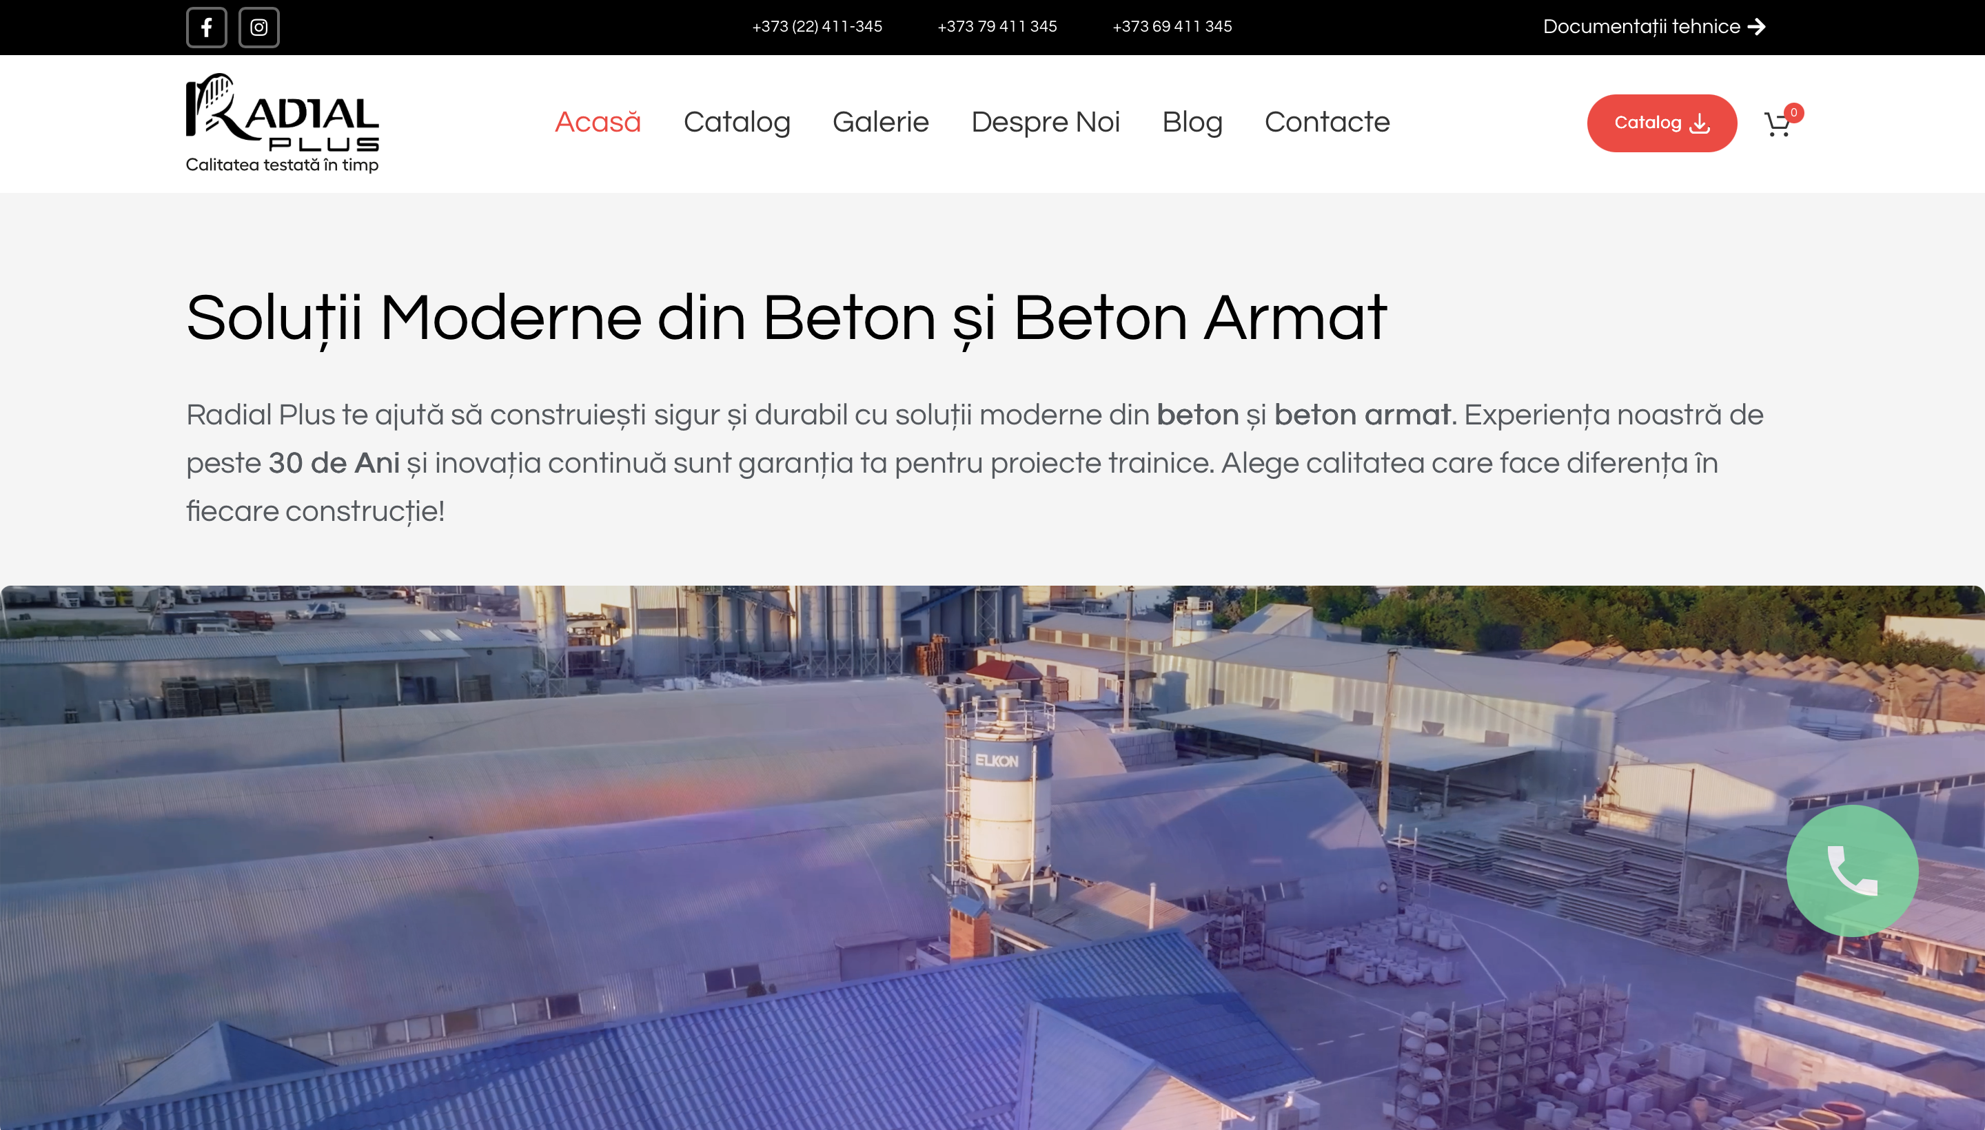The width and height of the screenshot is (1985, 1130).
Task: Navigate to Despre Noi
Action: tap(1045, 123)
